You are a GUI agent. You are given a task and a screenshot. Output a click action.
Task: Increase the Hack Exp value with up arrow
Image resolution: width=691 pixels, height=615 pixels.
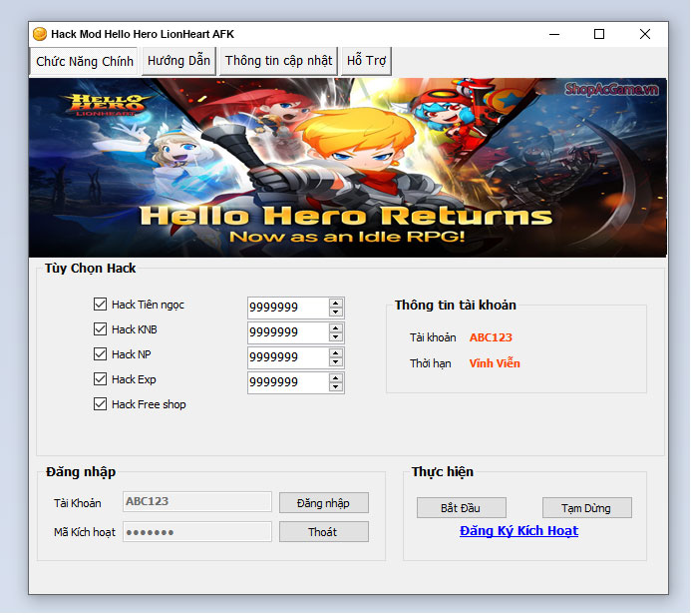click(336, 378)
